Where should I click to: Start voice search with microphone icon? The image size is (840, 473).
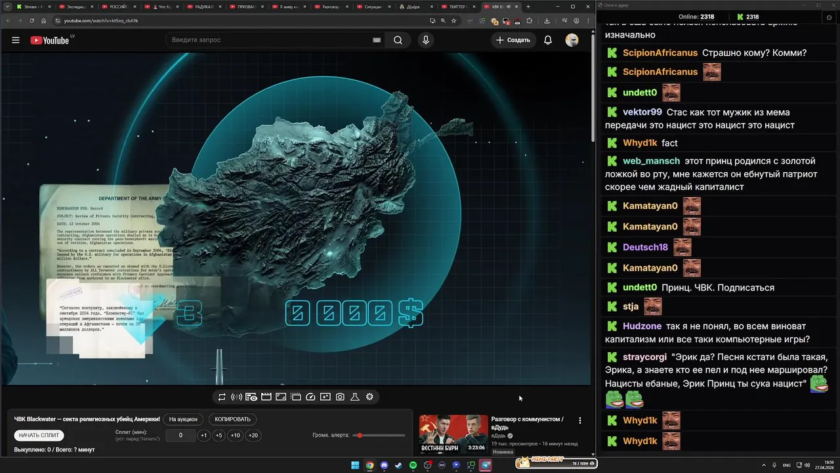[426, 40]
